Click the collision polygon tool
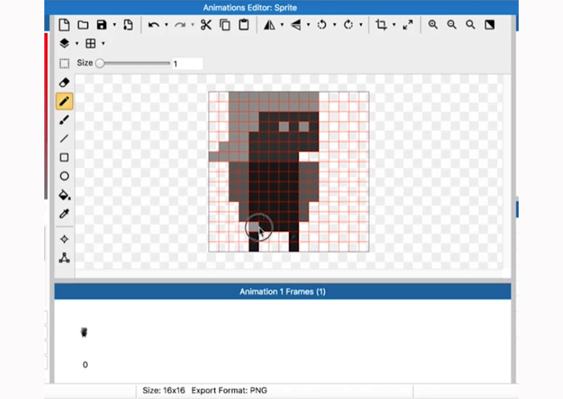This screenshot has height=399, width=563. 64,257
